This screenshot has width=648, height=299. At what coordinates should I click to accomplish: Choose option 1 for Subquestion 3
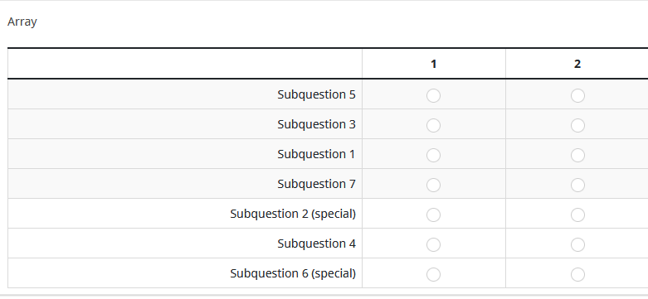(x=433, y=125)
